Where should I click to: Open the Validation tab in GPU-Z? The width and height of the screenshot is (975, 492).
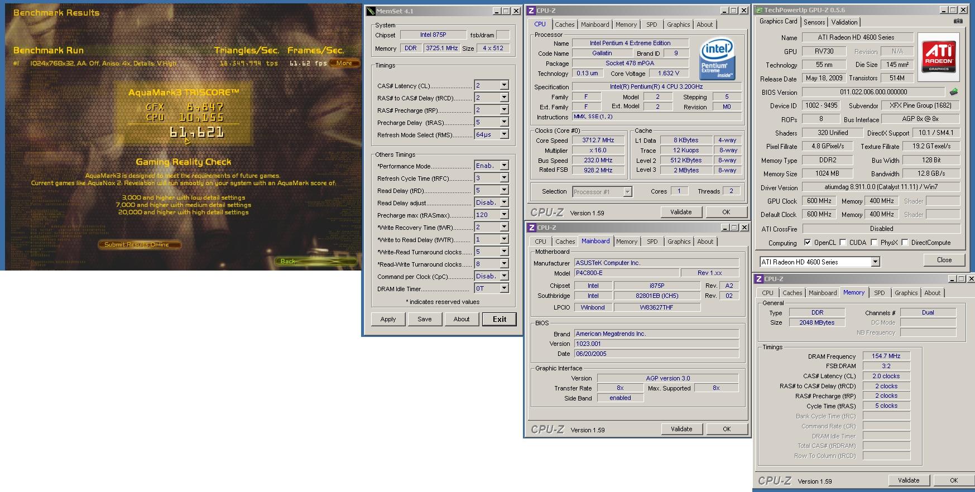point(844,22)
